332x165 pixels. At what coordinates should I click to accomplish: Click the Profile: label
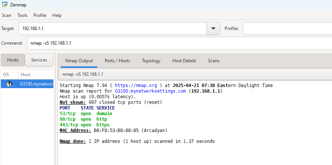pos(231,28)
